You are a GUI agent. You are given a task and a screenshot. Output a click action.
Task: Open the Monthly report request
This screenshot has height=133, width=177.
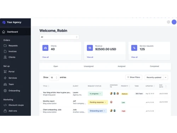49,101
